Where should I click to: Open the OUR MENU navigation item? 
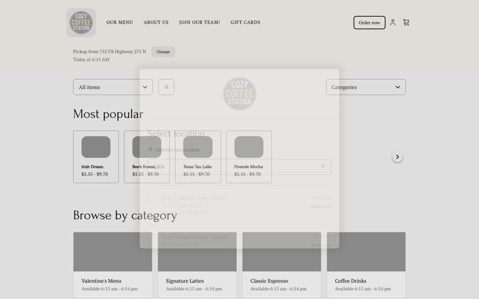120,23
